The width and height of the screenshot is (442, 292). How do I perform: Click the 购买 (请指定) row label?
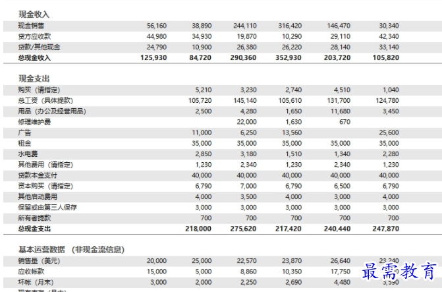point(39,90)
